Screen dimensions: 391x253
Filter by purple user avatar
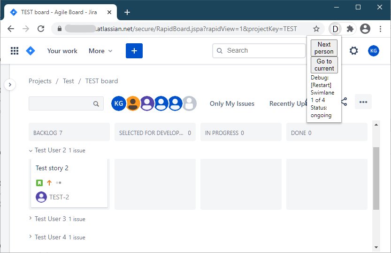(x=147, y=103)
